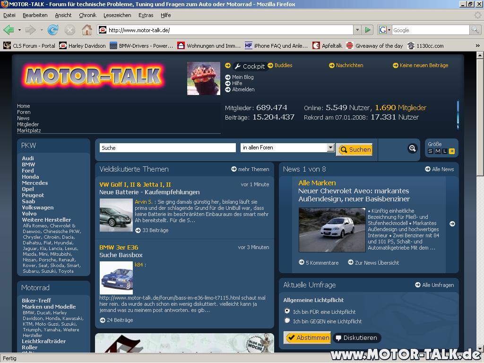The width and height of the screenshot is (484, 363).
Task: Go to the Home page icon
Action: 87,30
